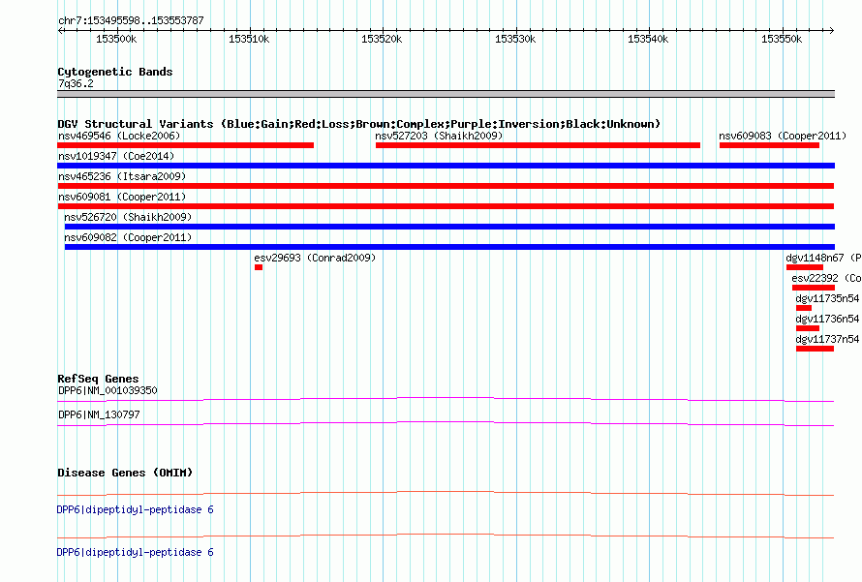
Task: Open the second DPP6|dipeptidyl-peptidase 6 OMIM link
Action: pos(136,552)
